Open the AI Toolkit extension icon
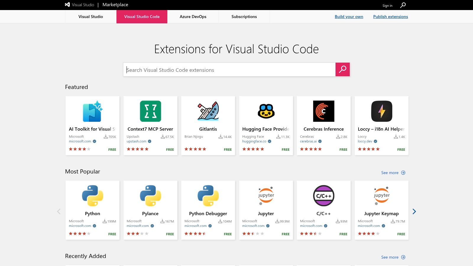 [x=93, y=111]
